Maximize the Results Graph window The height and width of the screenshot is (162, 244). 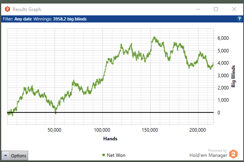[x=216, y=9]
